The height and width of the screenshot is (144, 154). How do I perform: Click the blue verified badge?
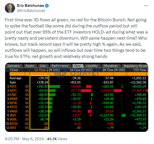[x=47, y=6]
